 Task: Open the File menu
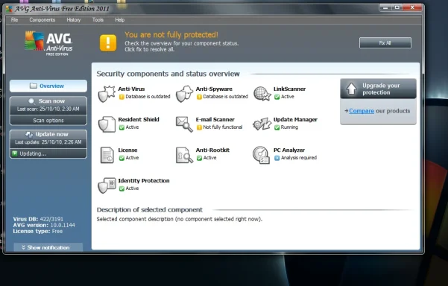(14, 19)
